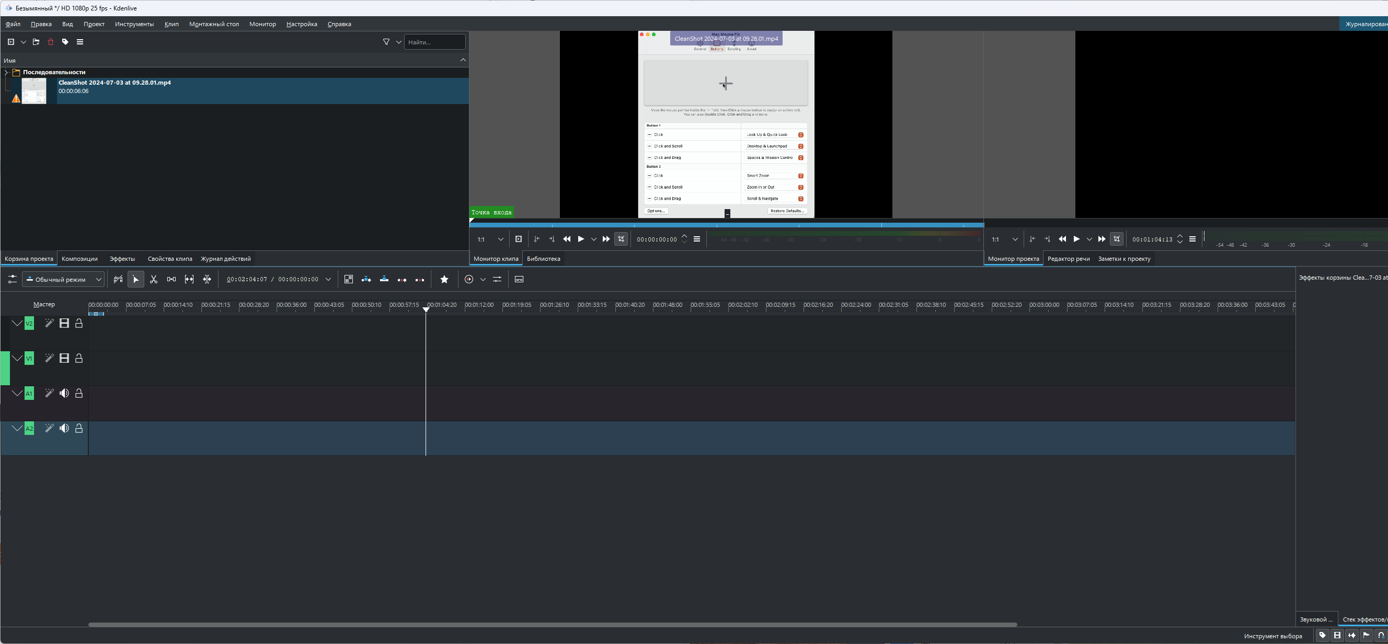Hide video track V1

[x=64, y=359]
